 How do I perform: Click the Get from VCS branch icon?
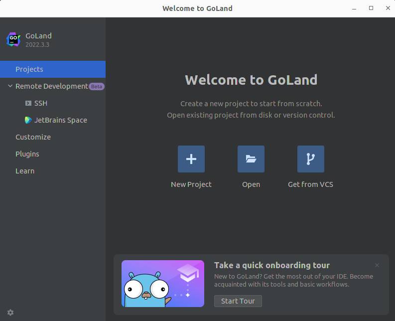pos(311,159)
